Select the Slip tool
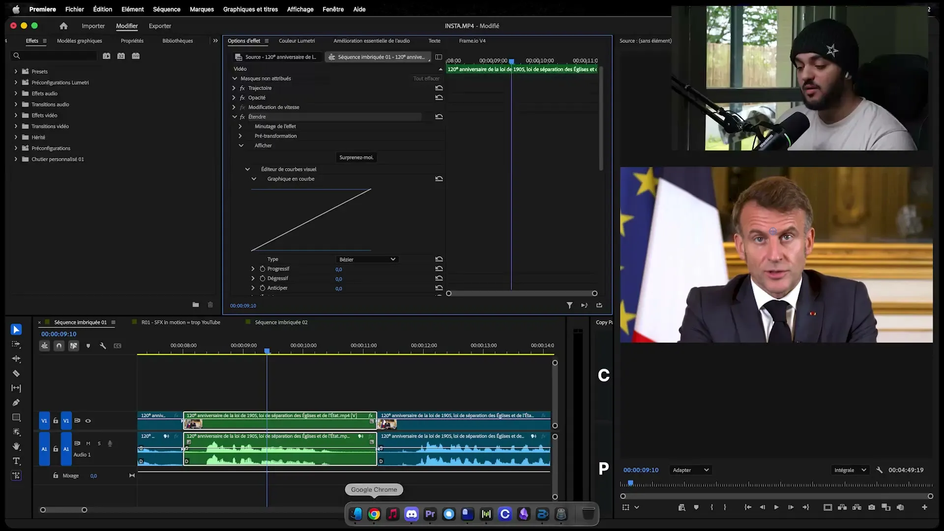The height and width of the screenshot is (531, 944). pyautogui.click(x=16, y=388)
